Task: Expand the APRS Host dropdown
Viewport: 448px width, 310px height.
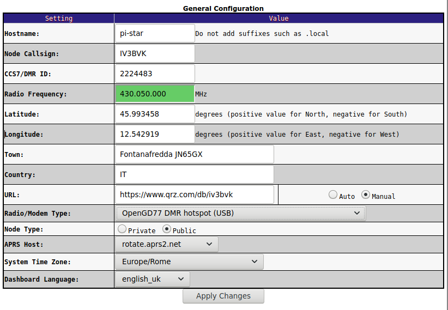Action: coord(167,244)
